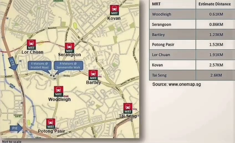Click the blue CTE arrow marker
Image resolution: width=235 pixels, height=143 pixels.
tap(13, 63)
